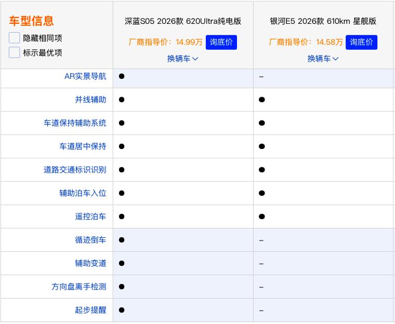395x324 pixels.
Task: Open the 起步提醒 link
Action: (90, 310)
